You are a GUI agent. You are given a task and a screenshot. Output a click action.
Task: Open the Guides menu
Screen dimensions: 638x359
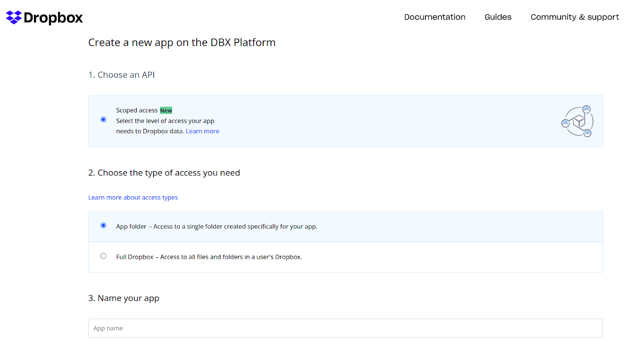pyautogui.click(x=497, y=17)
